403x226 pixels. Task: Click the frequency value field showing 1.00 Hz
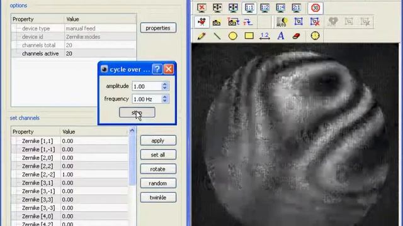click(x=147, y=99)
